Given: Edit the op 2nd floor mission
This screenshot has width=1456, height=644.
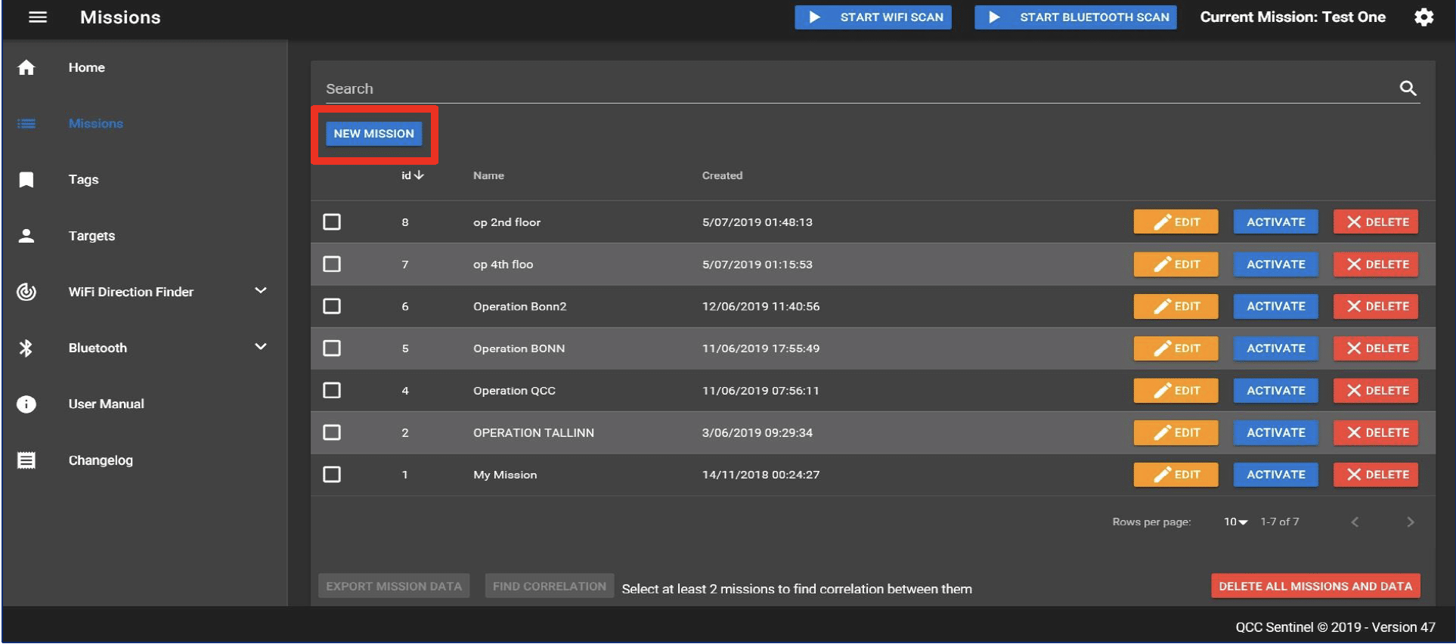Looking at the screenshot, I should (1176, 221).
